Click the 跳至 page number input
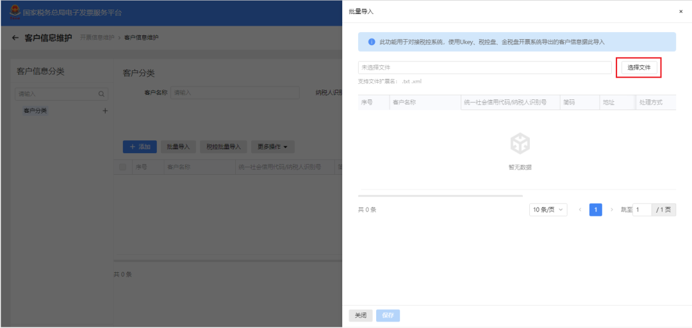Image resolution: width=692 pixels, height=328 pixels. [x=642, y=209]
